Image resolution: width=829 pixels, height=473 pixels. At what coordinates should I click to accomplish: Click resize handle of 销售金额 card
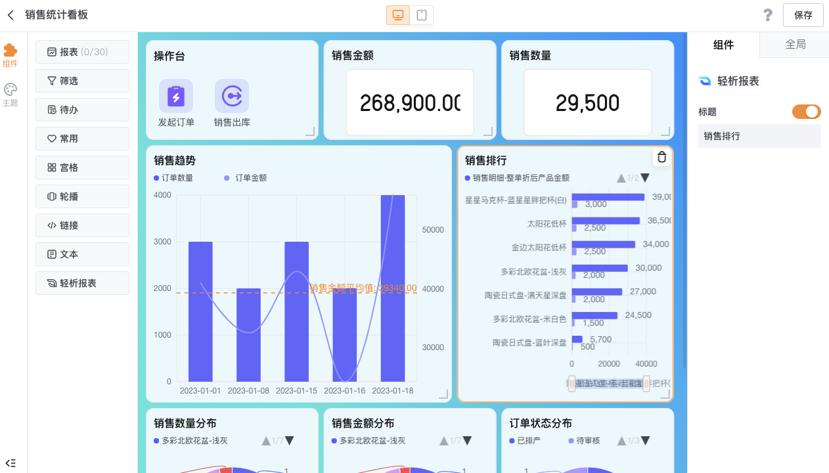tap(488, 131)
